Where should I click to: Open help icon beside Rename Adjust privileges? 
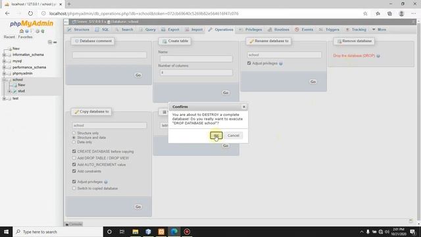[x=281, y=63]
